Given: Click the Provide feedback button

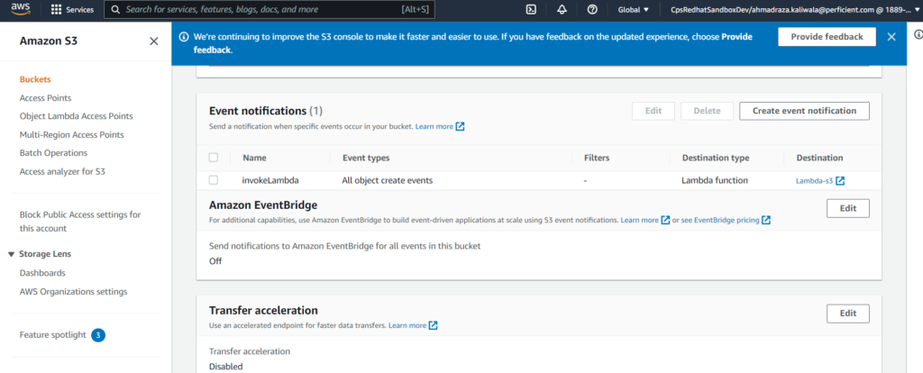Looking at the screenshot, I should point(827,36).
